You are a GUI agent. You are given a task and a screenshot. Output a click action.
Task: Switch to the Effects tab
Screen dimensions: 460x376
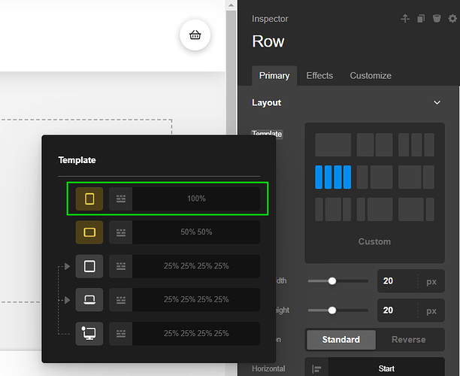tap(319, 75)
